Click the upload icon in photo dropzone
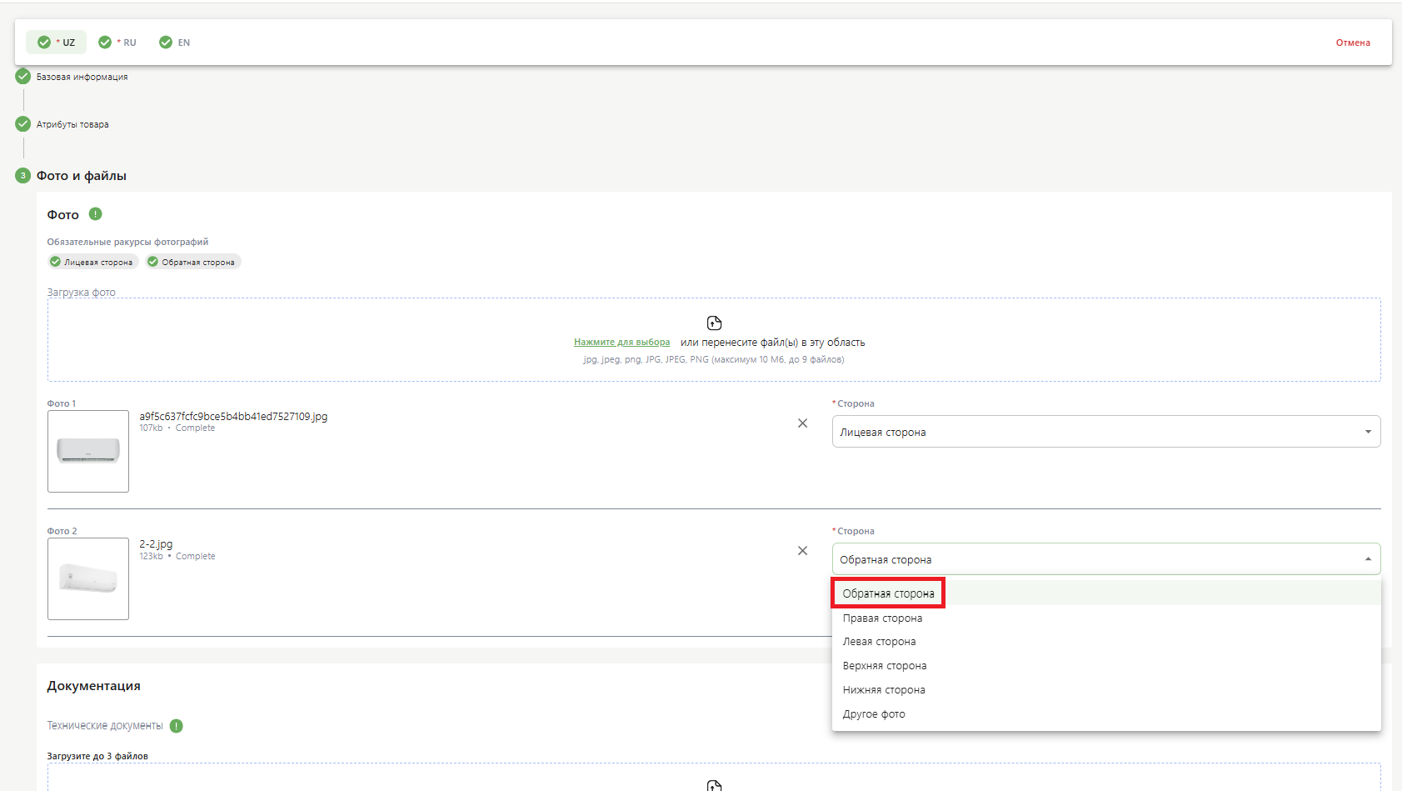Screen dimensions: 1402x791 tap(714, 323)
